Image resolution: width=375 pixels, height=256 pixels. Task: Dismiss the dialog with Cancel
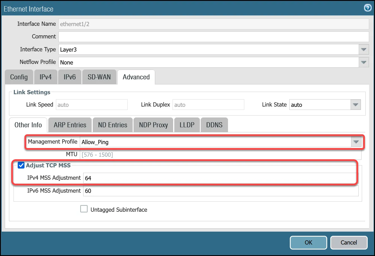click(x=349, y=243)
